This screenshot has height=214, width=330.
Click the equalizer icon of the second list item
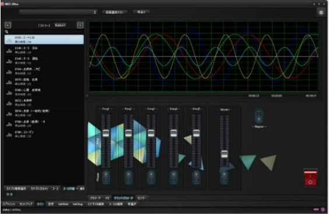[9, 51]
